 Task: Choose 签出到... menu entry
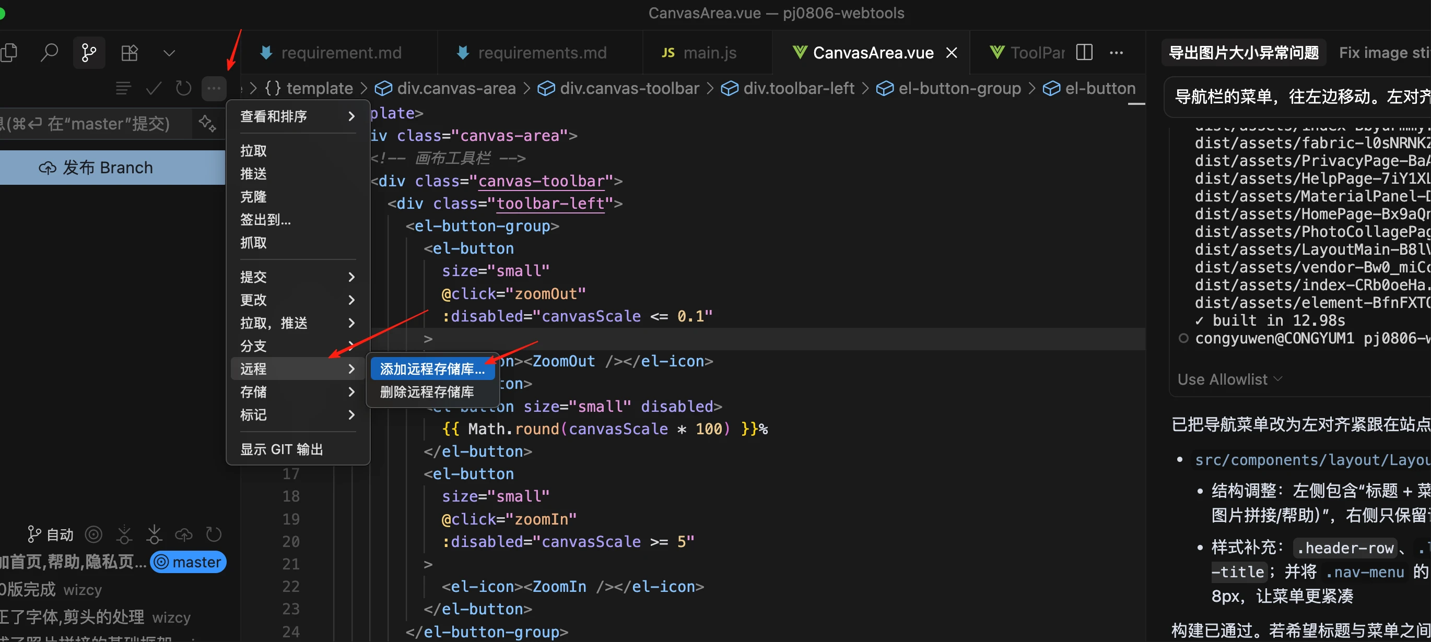pos(298,219)
